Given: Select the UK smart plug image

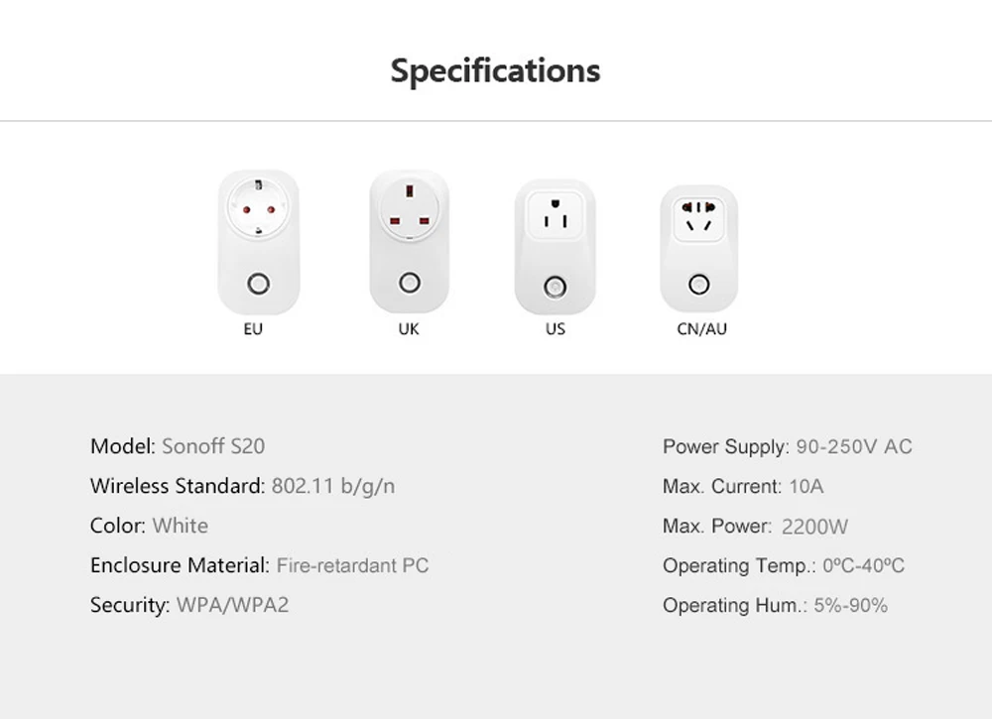Looking at the screenshot, I should (410, 242).
